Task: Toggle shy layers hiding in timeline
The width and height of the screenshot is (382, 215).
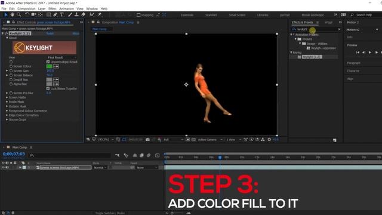Action: point(135,155)
